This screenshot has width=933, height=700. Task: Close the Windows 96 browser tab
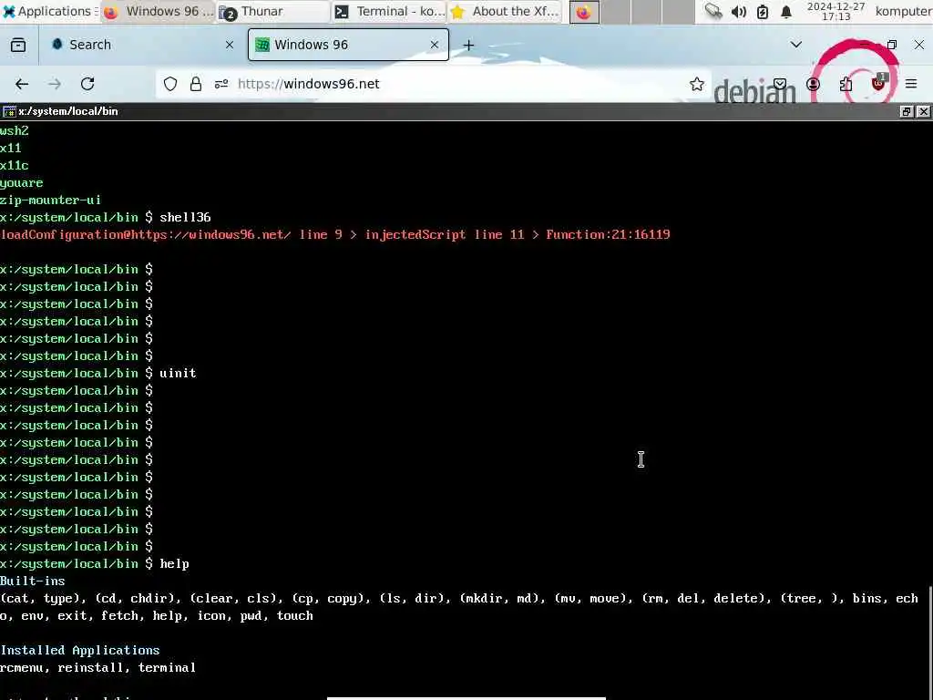click(435, 45)
